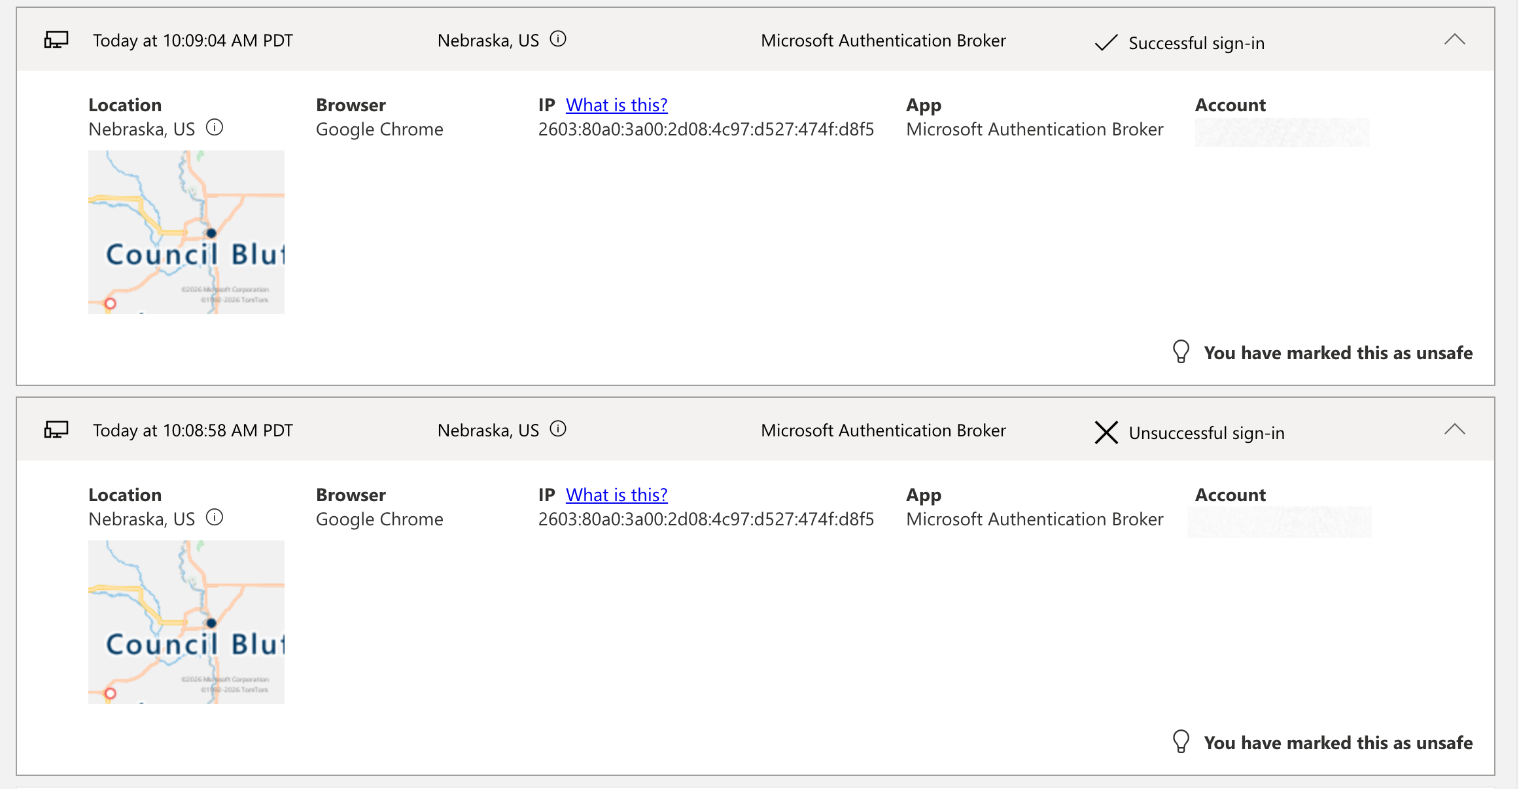This screenshot has height=789, width=1519.
Task: Click info icon under Location in successful sign-in details
Action: click(x=215, y=128)
